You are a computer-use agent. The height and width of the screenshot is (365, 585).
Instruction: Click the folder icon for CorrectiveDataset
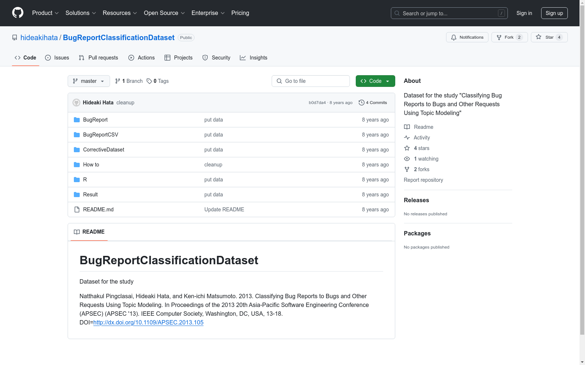pyautogui.click(x=77, y=150)
